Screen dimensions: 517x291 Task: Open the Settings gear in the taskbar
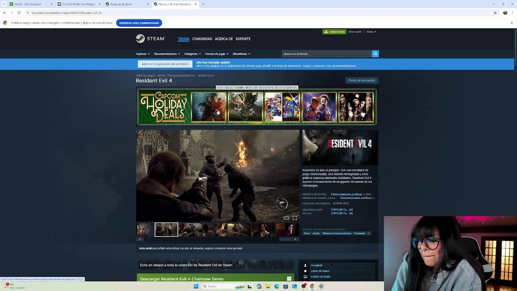(321, 286)
